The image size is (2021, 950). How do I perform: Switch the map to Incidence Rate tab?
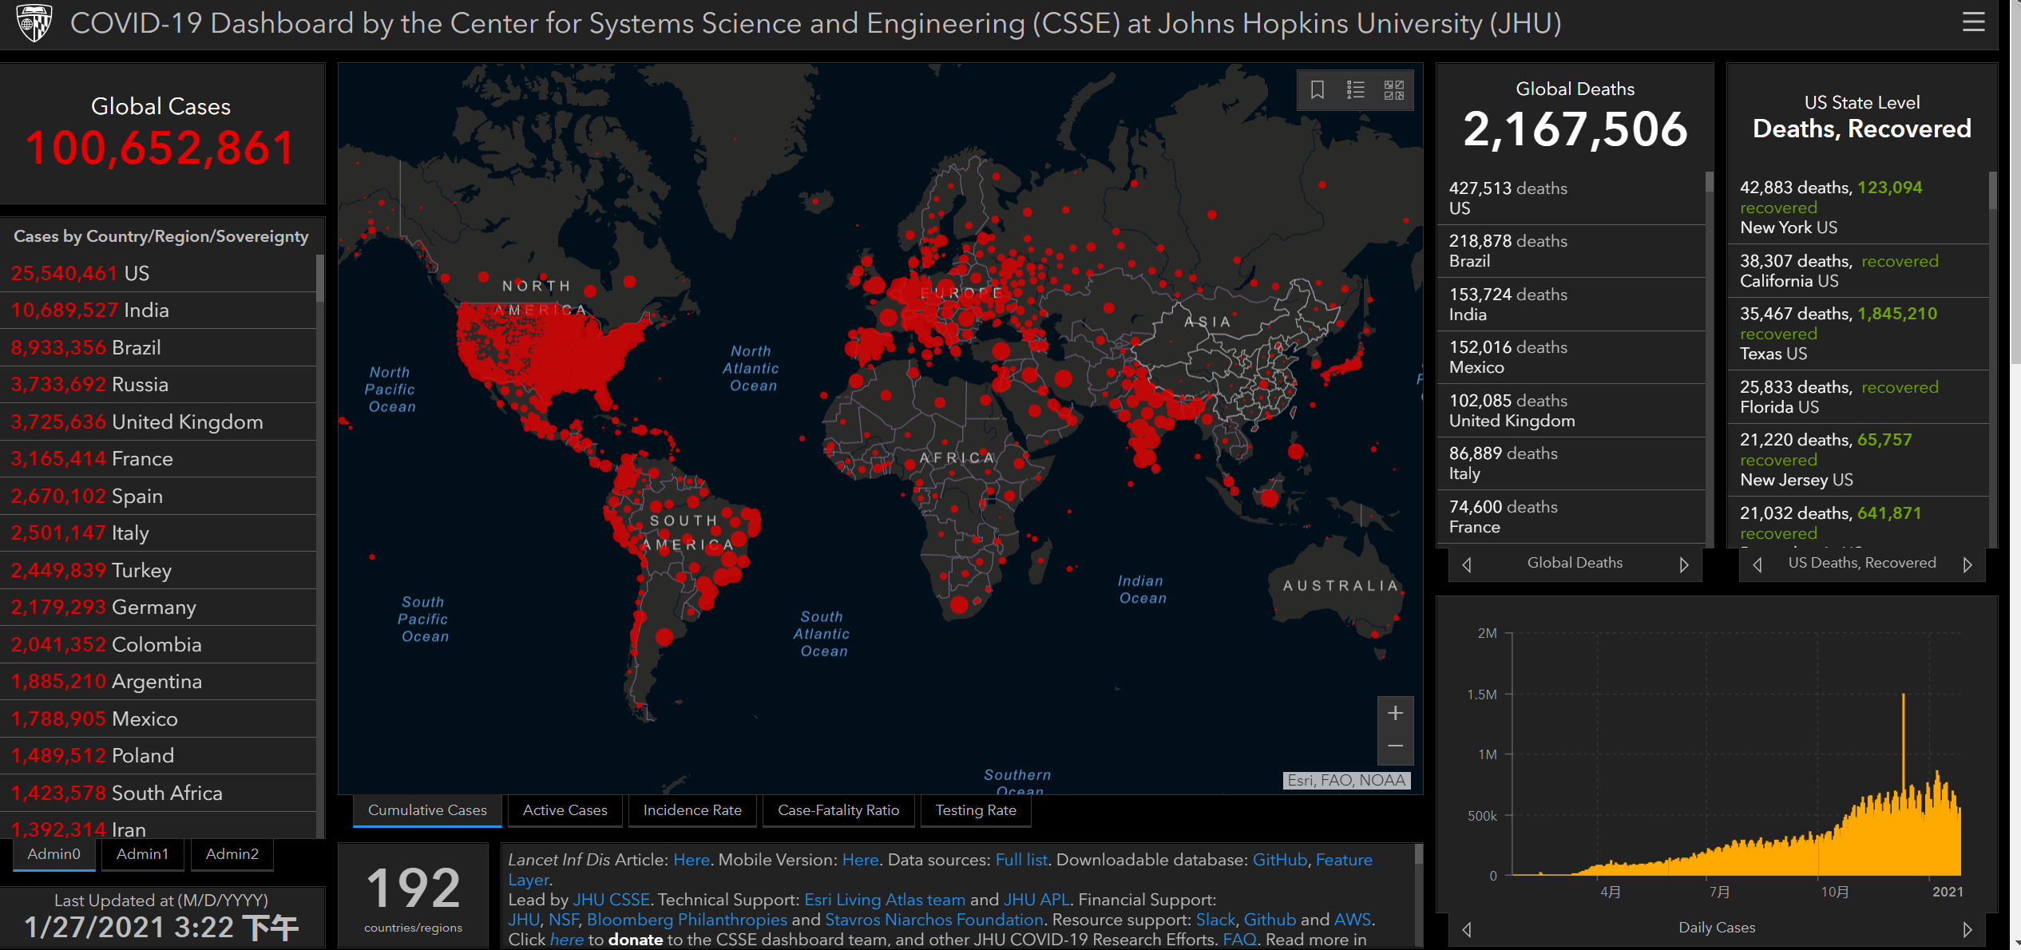click(692, 810)
